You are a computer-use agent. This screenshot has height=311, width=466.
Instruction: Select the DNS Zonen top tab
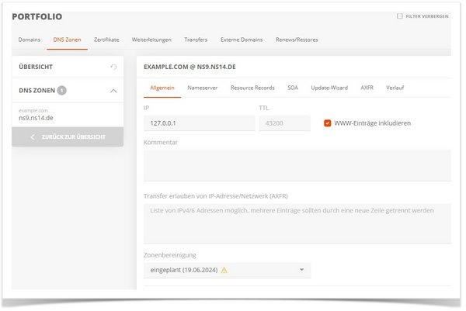click(67, 40)
